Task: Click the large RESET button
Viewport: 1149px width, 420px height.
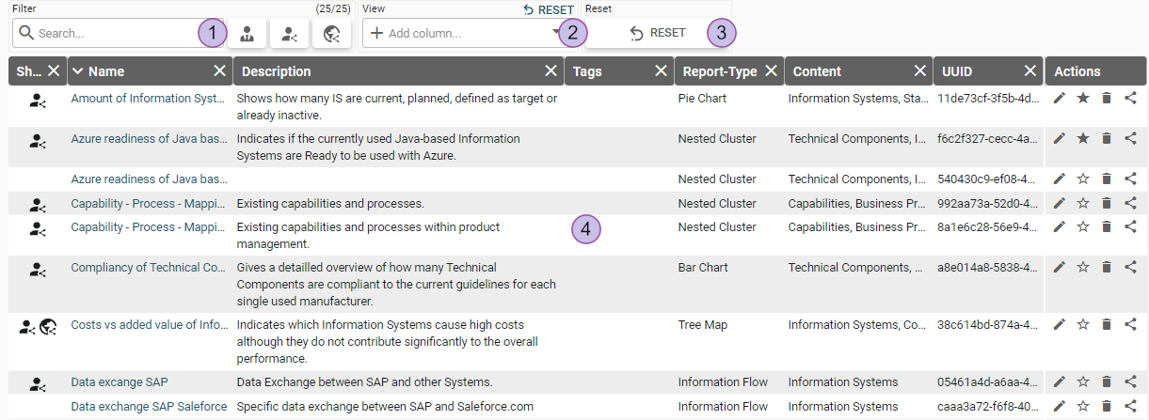Action: pyautogui.click(x=658, y=33)
